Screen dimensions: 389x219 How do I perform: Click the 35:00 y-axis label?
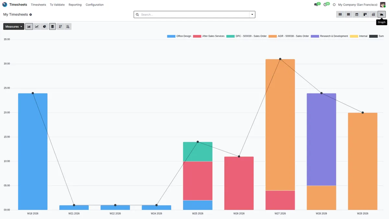tap(7, 39)
